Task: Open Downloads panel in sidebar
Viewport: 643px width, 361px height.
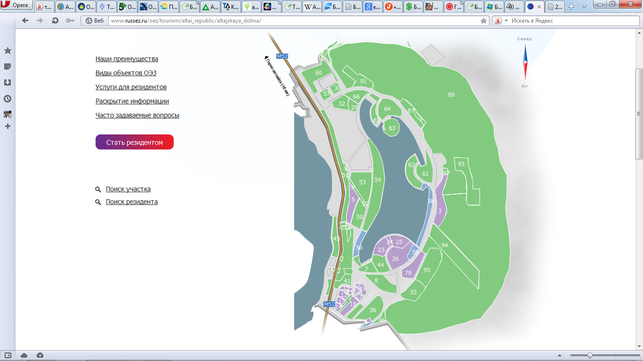Action: (8, 83)
